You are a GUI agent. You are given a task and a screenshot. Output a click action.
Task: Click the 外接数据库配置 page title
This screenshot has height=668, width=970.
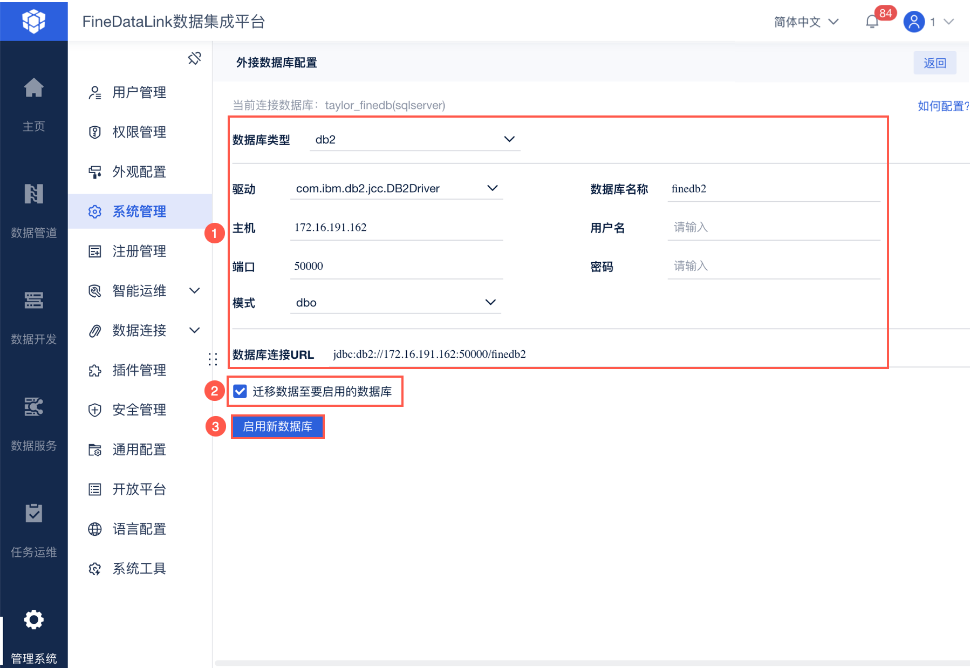(277, 63)
